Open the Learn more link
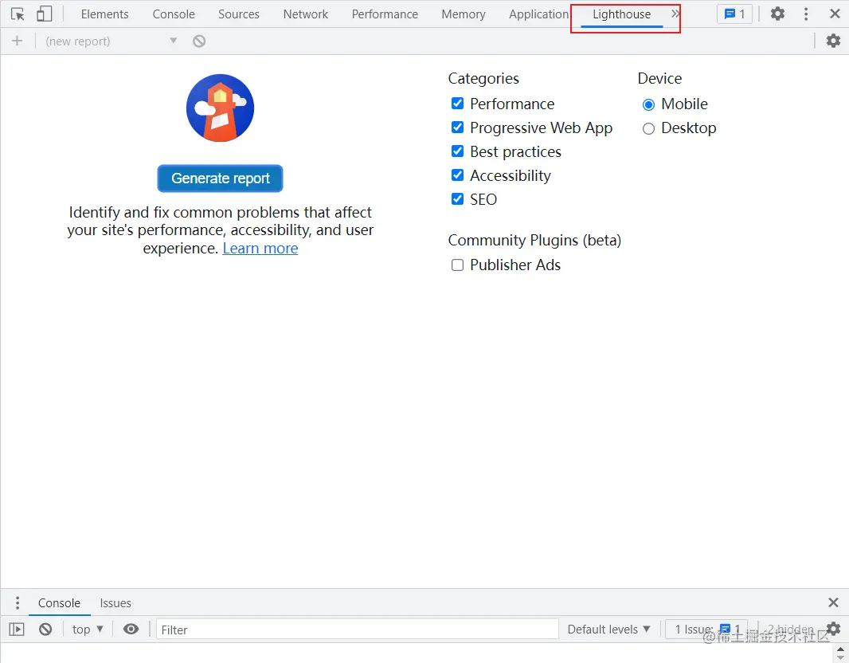 click(x=260, y=248)
